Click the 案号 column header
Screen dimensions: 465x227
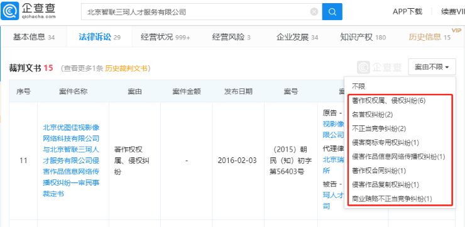290,92
